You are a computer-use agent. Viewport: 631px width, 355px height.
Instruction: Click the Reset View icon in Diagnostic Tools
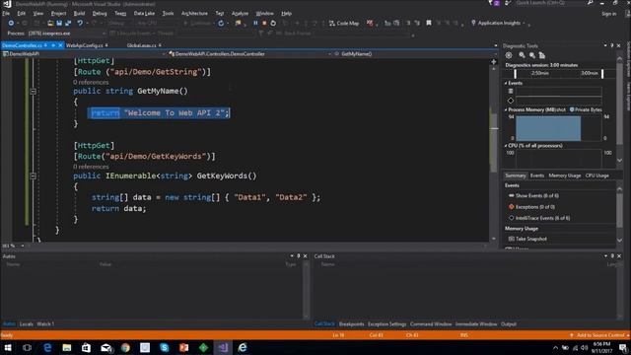(541, 55)
